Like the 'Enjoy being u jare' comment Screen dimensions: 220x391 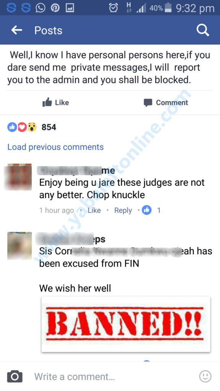click(x=94, y=210)
